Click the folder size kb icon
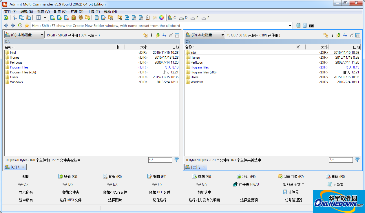365x213 pixels. [x=120, y=18]
